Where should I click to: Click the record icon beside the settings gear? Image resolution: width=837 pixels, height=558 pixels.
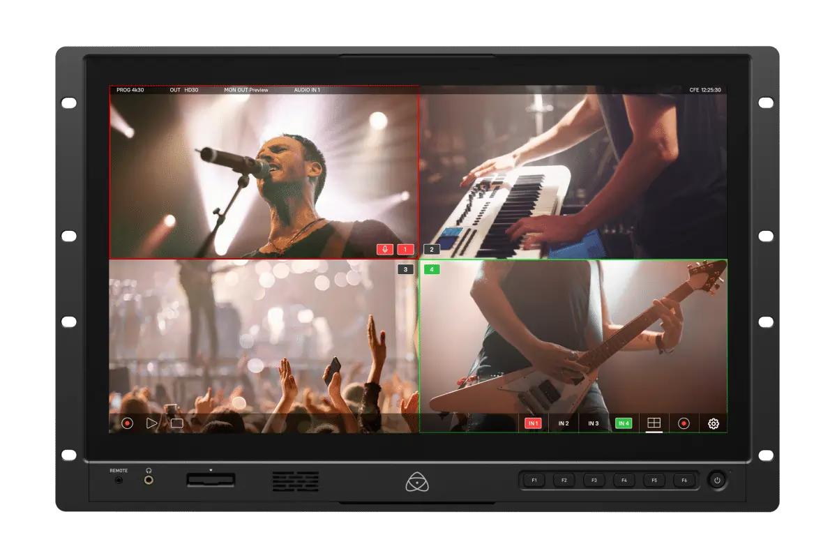pyautogui.click(x=684, y=423)
